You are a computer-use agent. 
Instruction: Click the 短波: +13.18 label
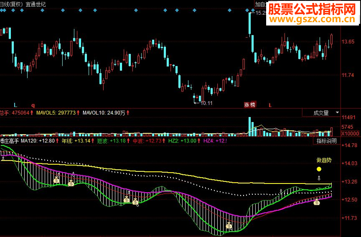pos(112,141)
